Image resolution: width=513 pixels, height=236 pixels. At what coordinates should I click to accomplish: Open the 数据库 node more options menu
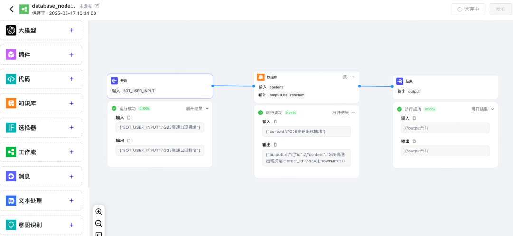click(x=352, y=77)
